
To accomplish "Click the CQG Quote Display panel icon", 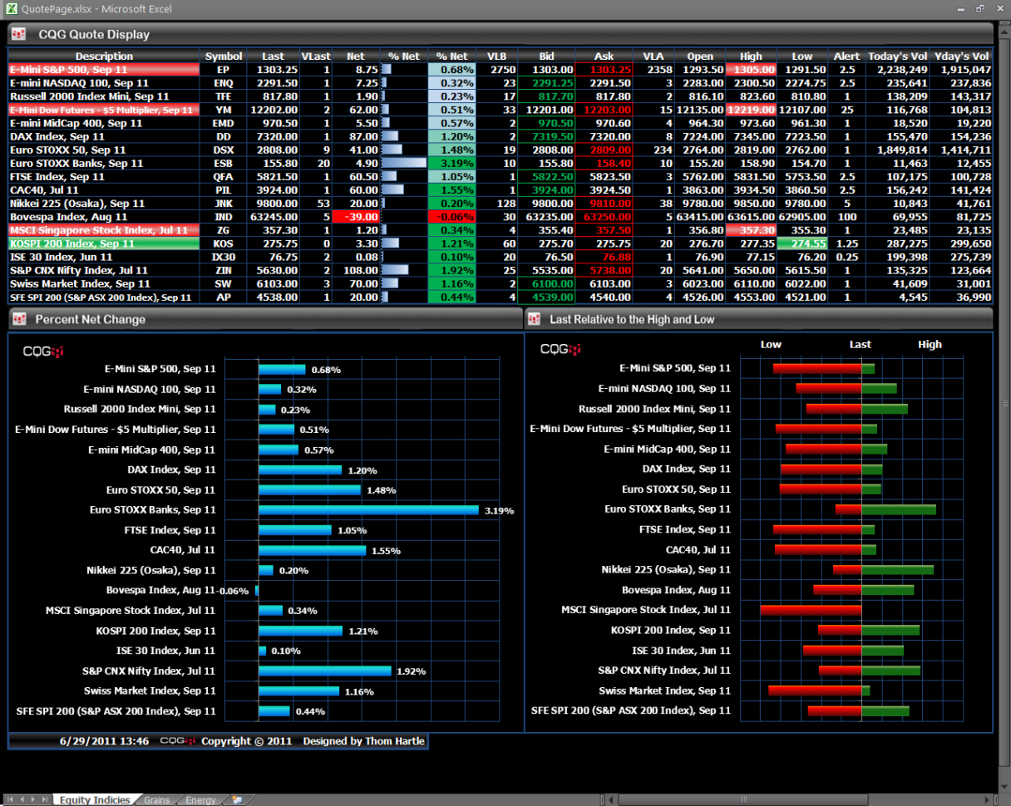I will click(19, 34).
